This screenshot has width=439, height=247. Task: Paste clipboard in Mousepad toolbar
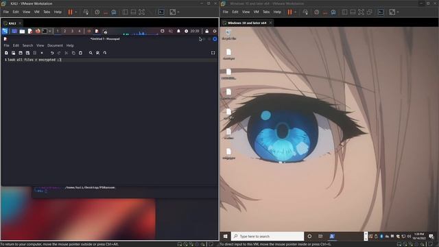(80, 53)
